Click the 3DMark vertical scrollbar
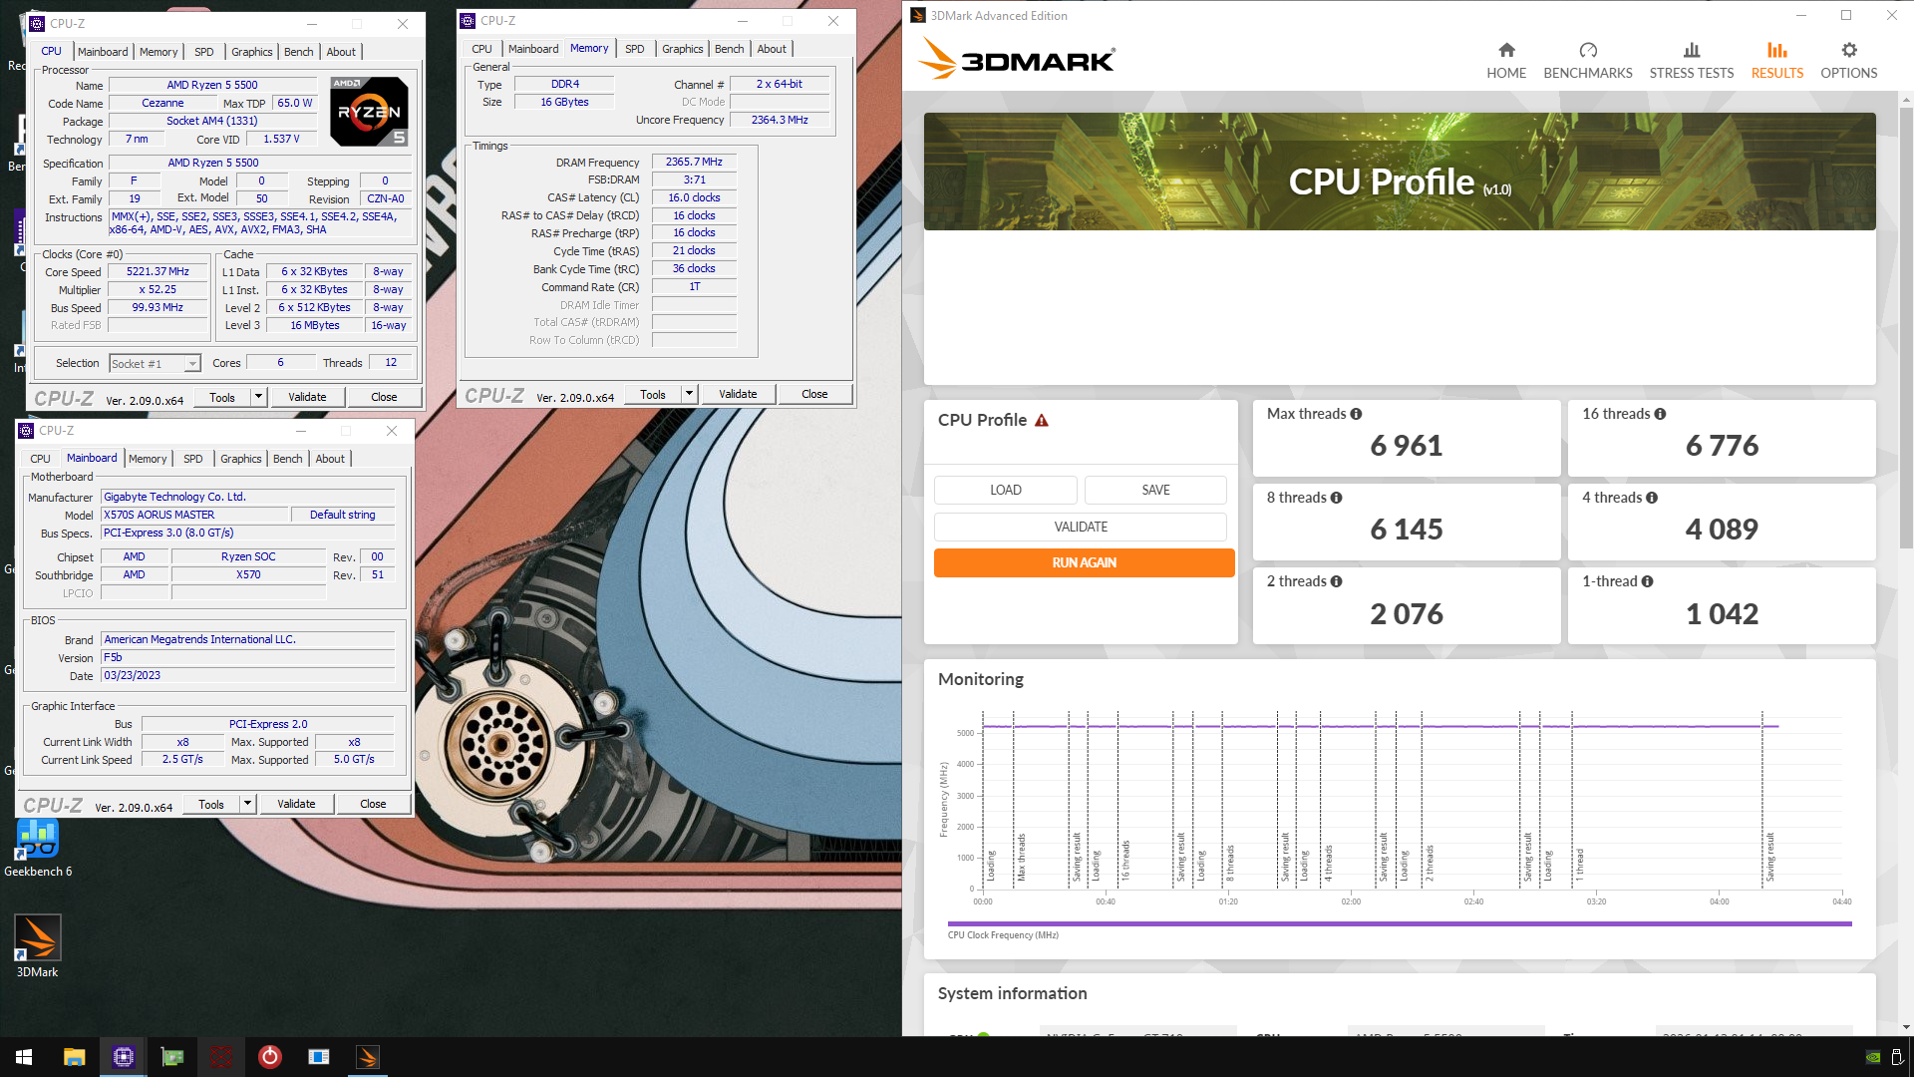Viewport: 1914px width, 1077px height. pyautogui.click(x=1906, y=329)
